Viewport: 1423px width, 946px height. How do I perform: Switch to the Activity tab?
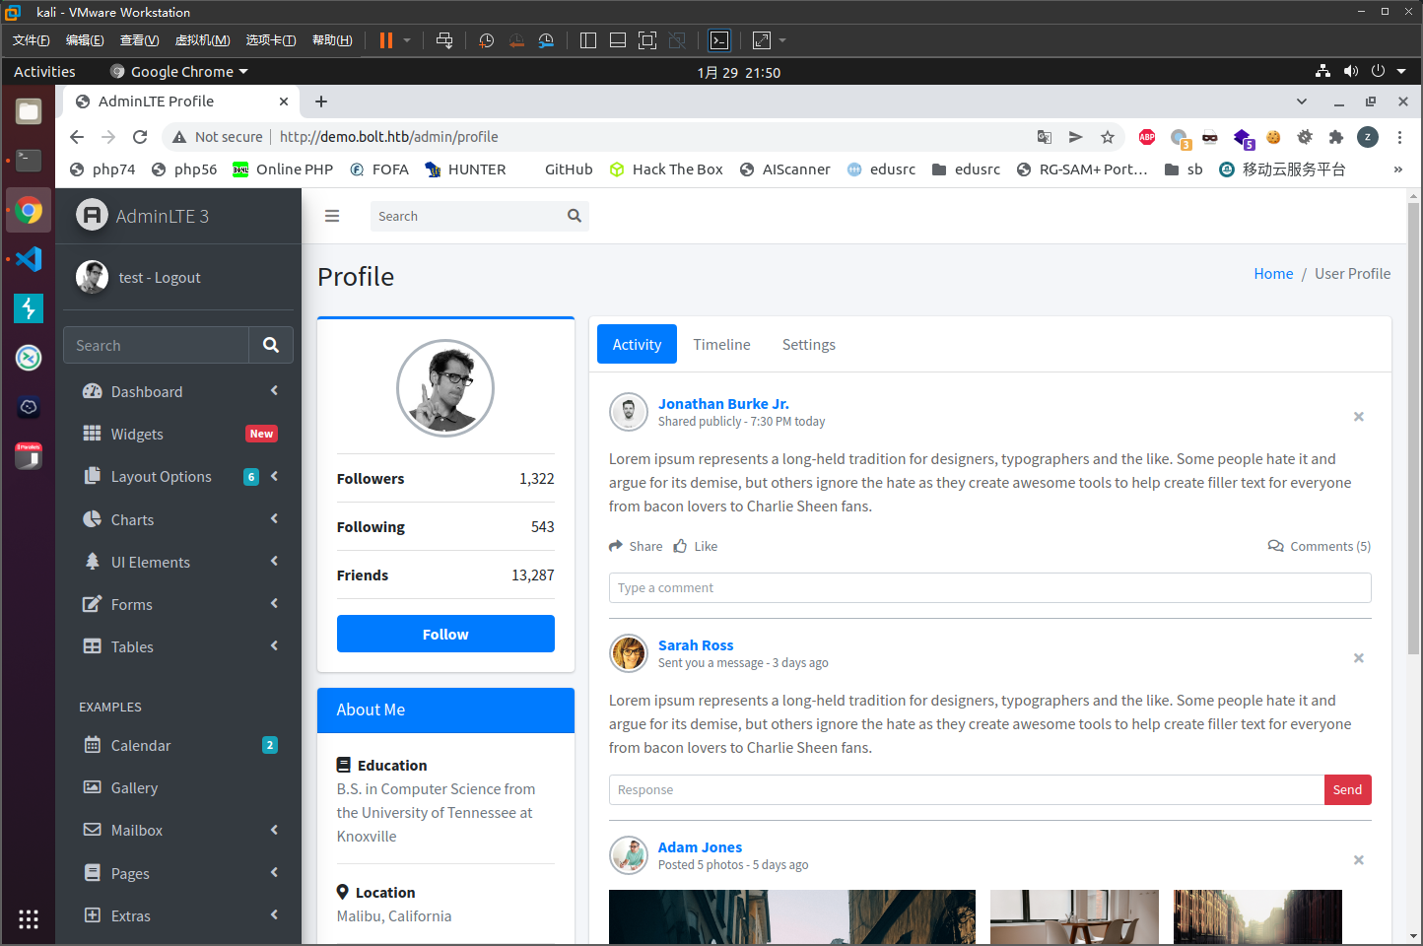tap(637, 344)
